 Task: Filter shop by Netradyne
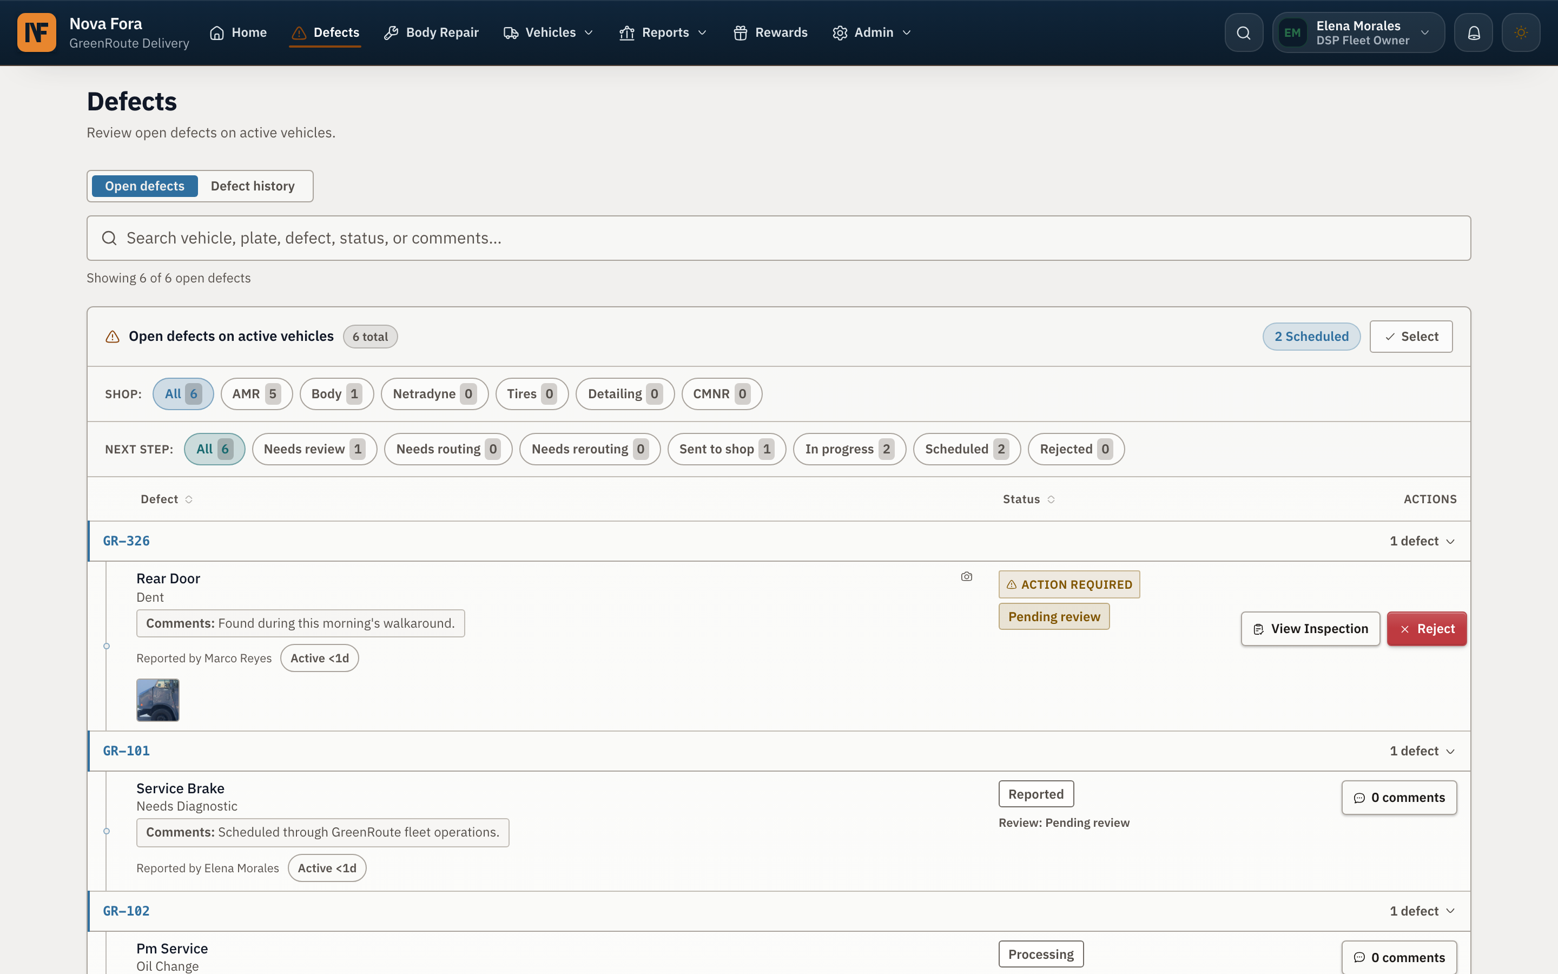(434, 393)
